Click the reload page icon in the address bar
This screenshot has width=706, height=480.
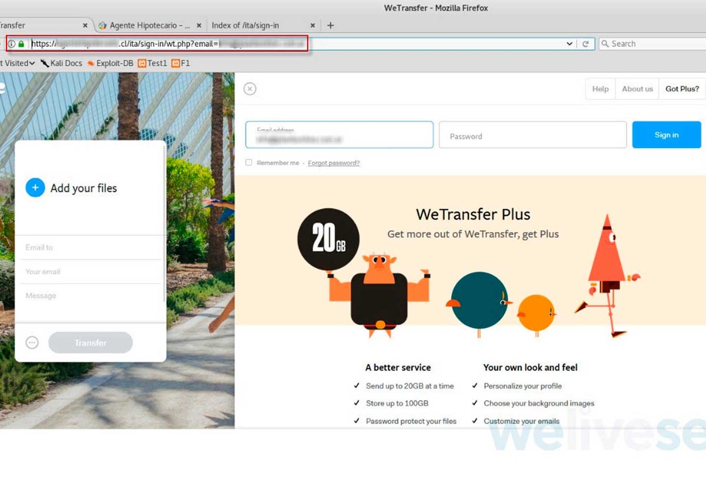tap(585, 43)
